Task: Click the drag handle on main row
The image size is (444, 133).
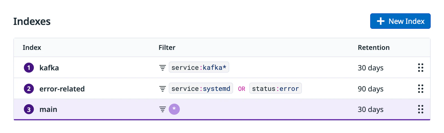Action: [420, 109]
